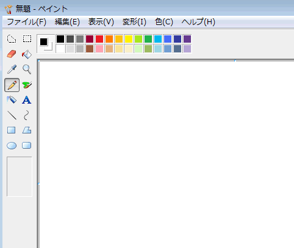This screenshot has width=294, height=248.
Task: Open the 変形(I) menu
Action: 134,22
